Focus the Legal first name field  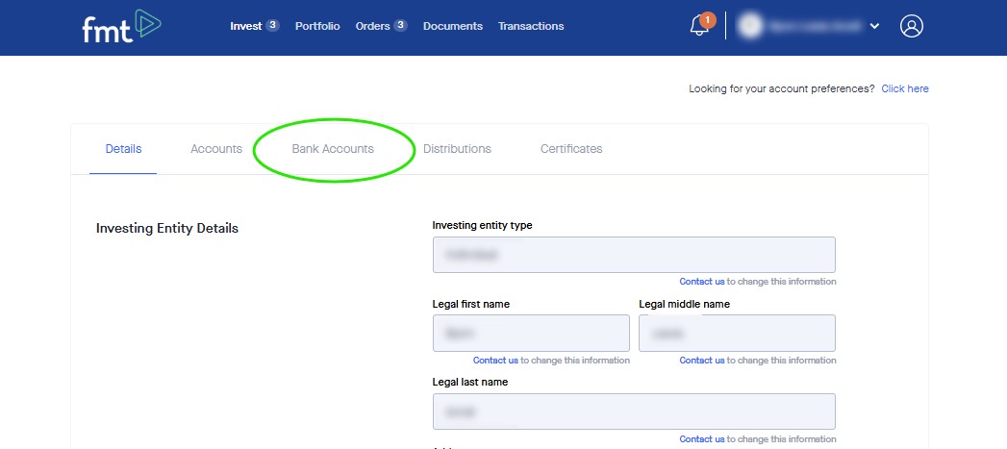pos(531,333)
